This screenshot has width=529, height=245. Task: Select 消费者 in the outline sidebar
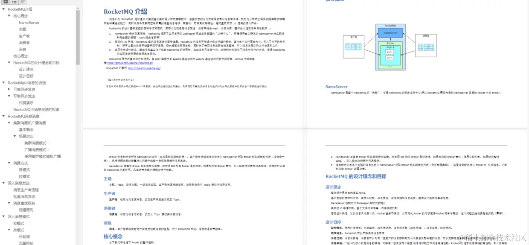[x=24, y=43]
